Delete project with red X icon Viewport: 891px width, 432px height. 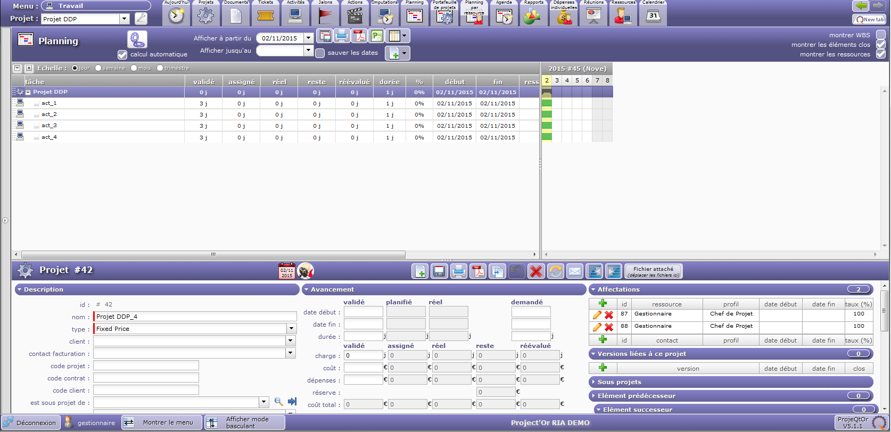pos(536,271)
